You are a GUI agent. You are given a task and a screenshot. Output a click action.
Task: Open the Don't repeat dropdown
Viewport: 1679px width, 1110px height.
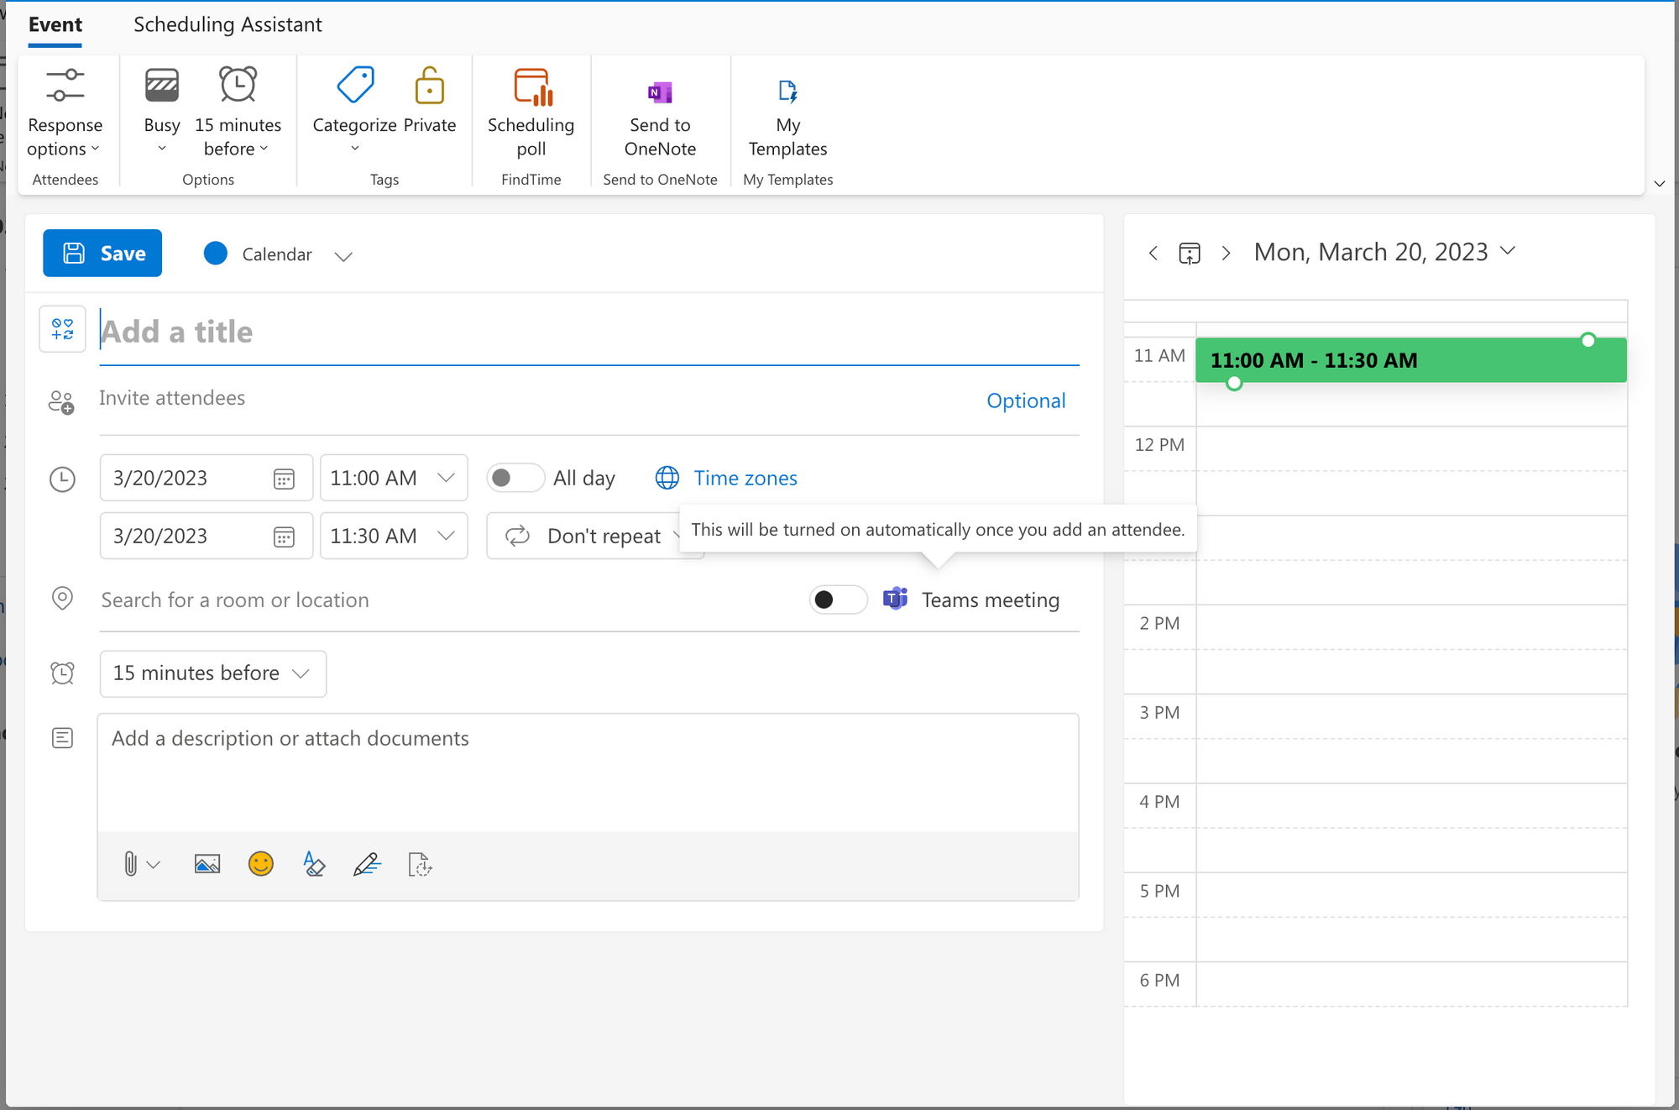point(603,536)
